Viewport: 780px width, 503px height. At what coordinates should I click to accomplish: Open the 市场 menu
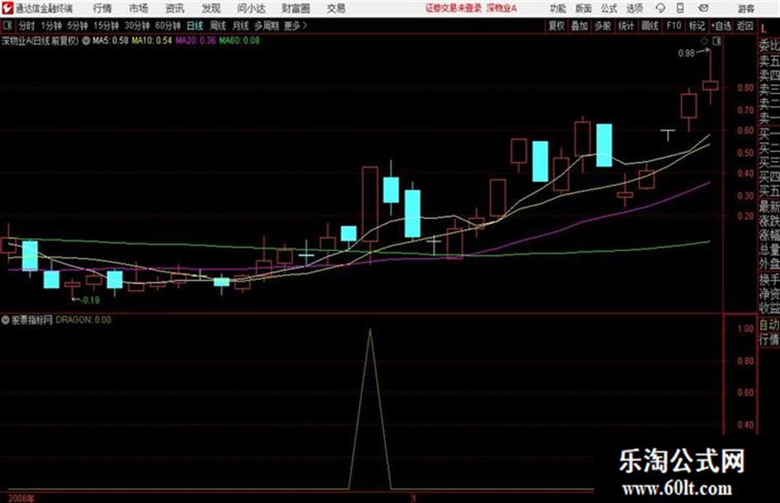pyautogui.click(x=139, y=8)
